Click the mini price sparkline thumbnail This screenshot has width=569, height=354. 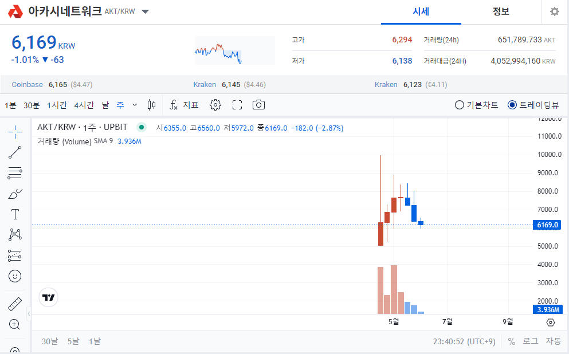235,50
